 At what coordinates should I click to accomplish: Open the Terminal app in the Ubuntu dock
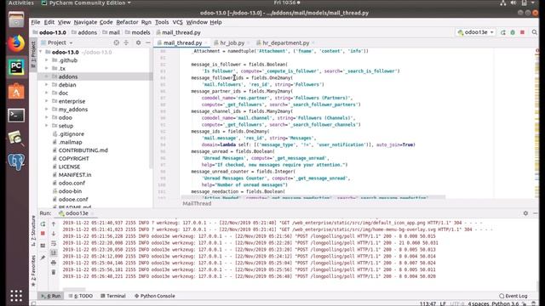pyautogui.click(x=16, y=116)
